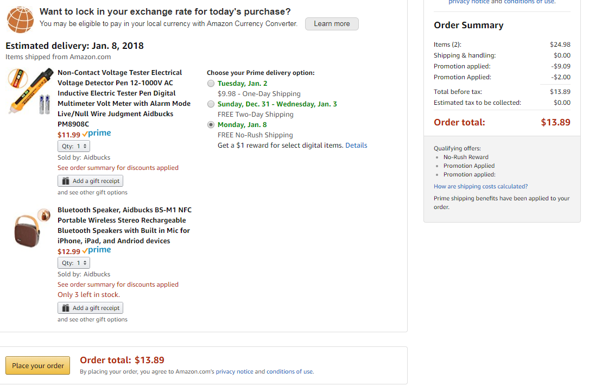Click the Place your order button
The height and width of the screenshot is (392, 589).
pos(38,365)
